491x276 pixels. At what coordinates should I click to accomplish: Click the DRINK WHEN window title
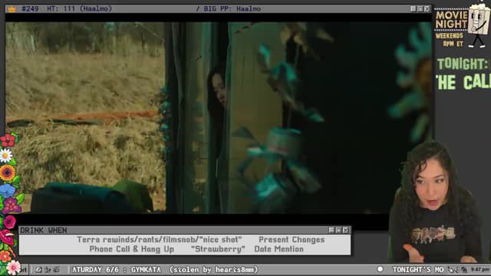(x=44, y=230)
